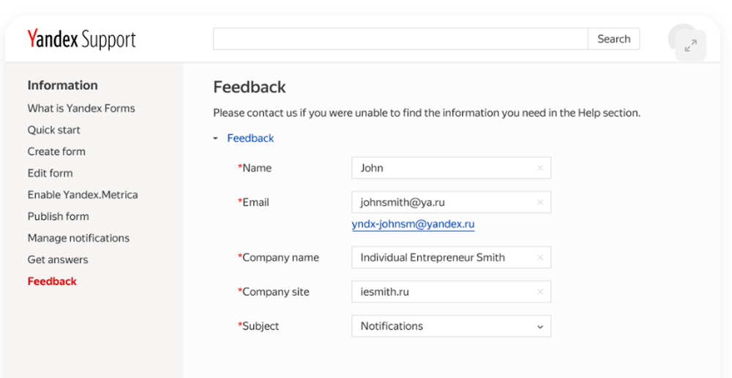Clear the Company name field x icon

tap(540, 257)
